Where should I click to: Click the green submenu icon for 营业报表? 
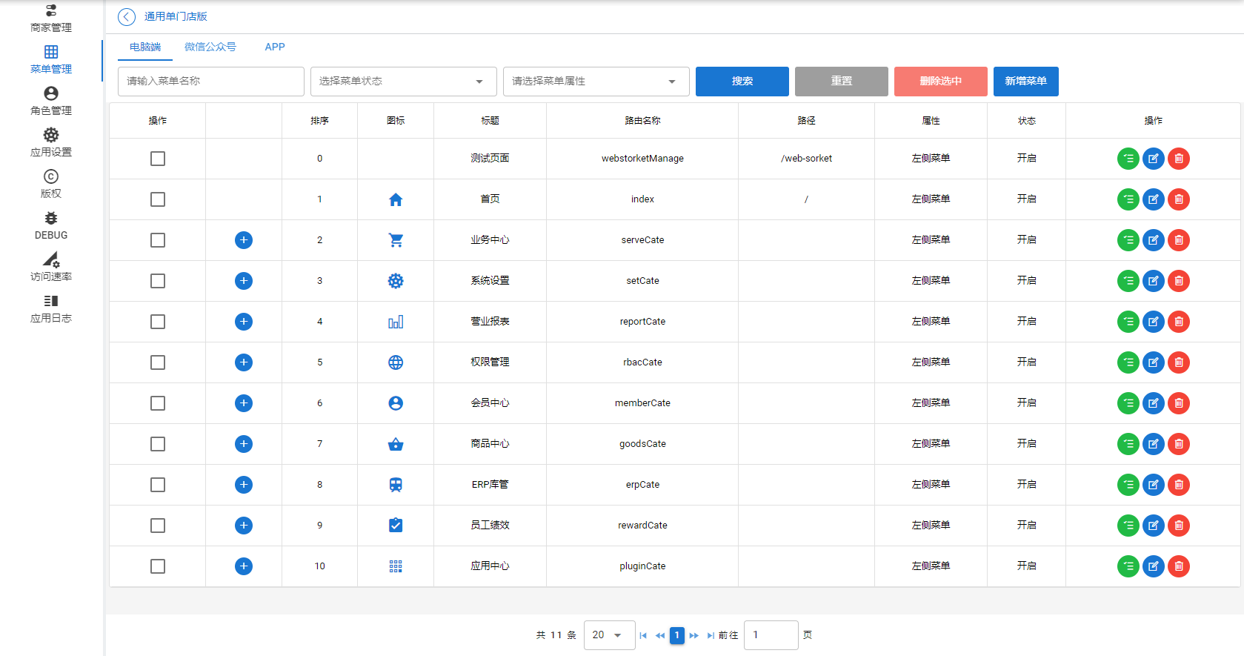click(x=1128, y=322)
